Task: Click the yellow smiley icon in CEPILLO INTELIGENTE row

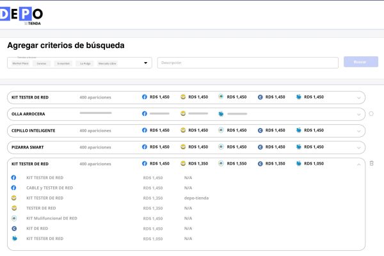Action: [x=183, y=131]
